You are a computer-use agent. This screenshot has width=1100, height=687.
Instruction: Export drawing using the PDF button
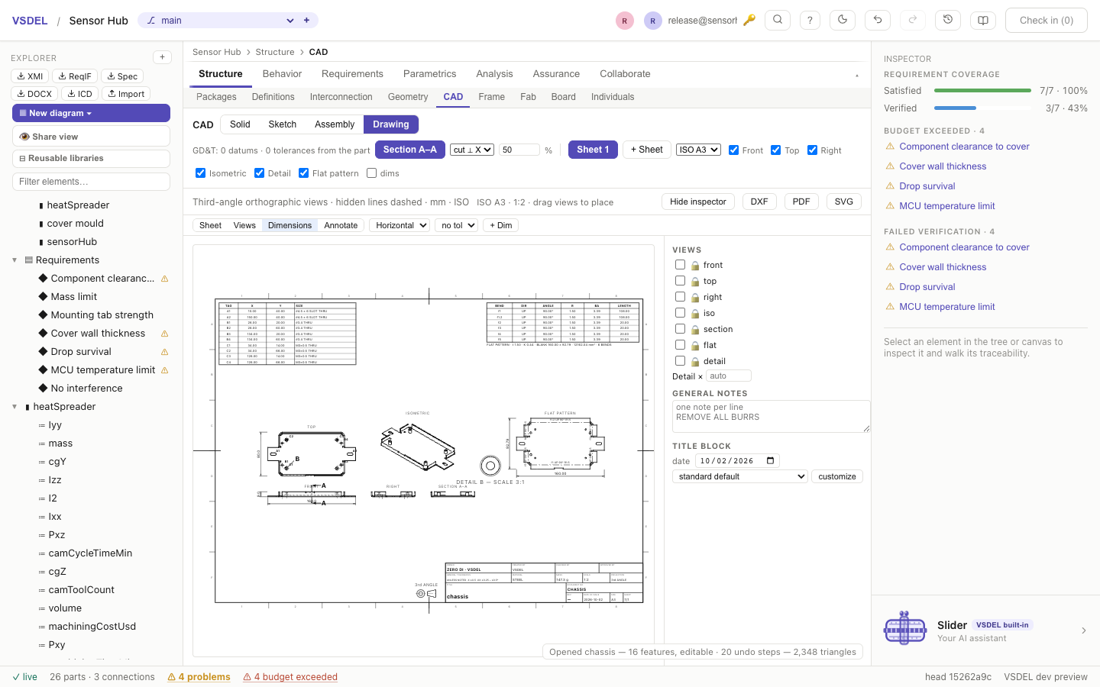[801, 202]
